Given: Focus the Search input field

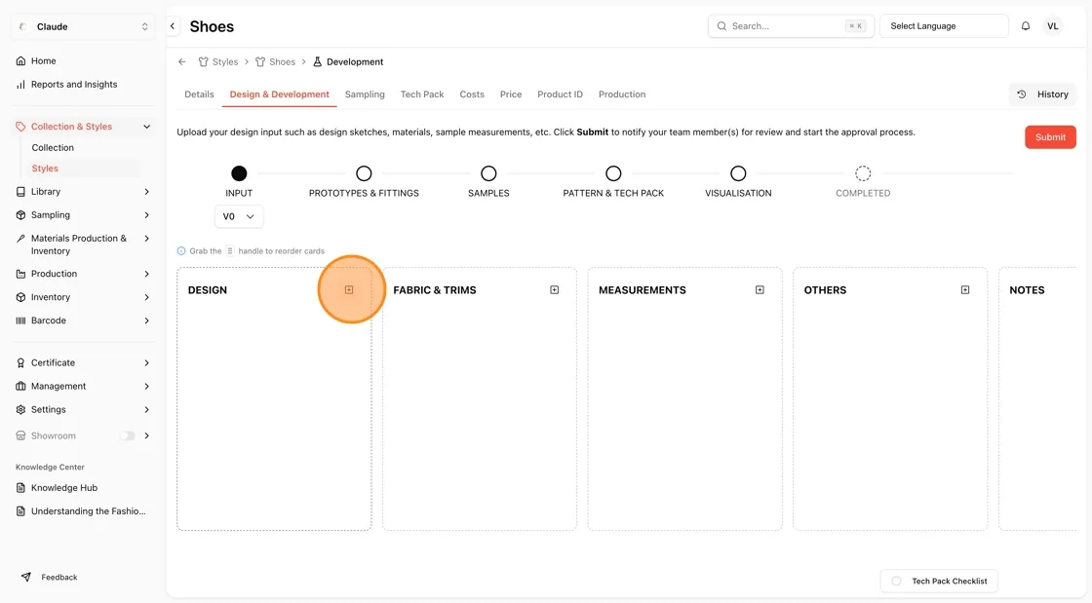Looking at the screenshot, I should [x=791, y=26].
